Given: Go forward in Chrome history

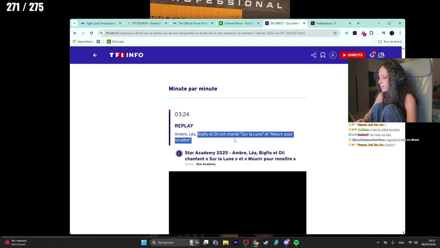Looking at the screenshot, I should [83, 33].
